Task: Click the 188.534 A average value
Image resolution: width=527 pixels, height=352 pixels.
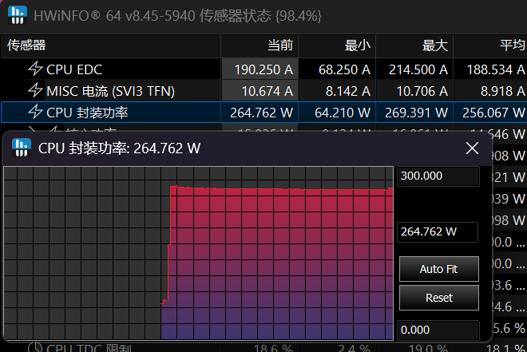Action: (496, 70)
